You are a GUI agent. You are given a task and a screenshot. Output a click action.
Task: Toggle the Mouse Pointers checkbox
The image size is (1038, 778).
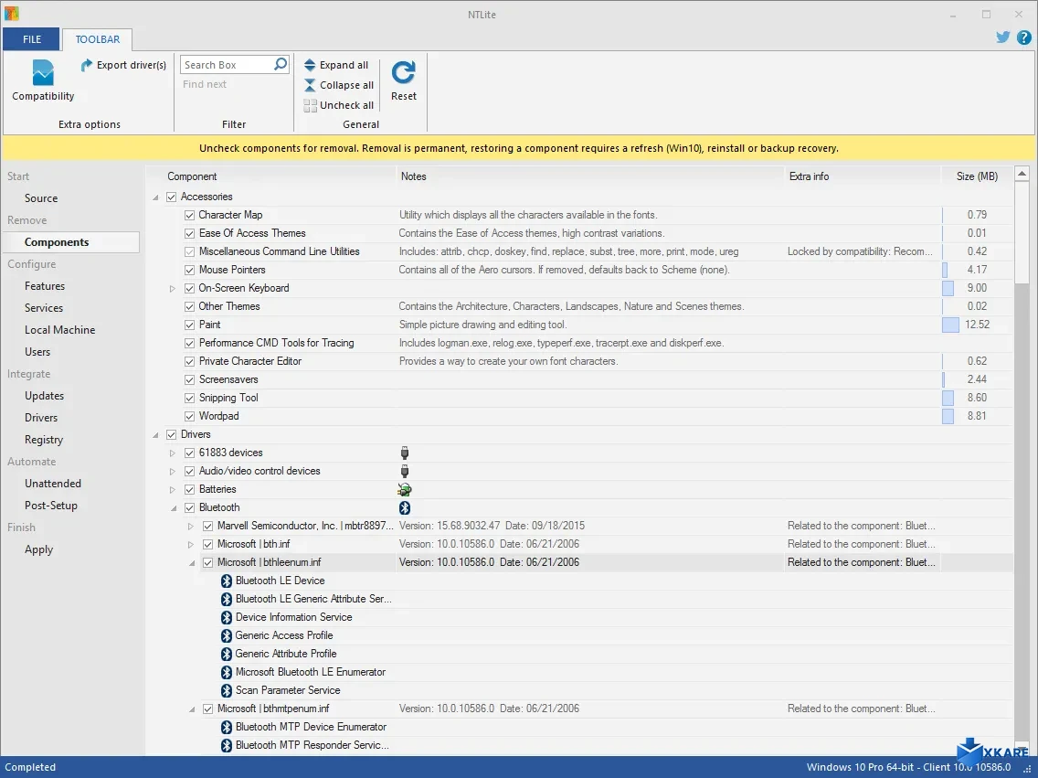[x=189, y=270]
